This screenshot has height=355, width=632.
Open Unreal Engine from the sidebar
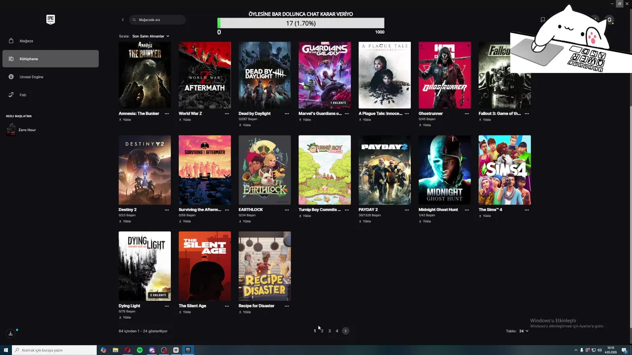[x=50, y=77]
